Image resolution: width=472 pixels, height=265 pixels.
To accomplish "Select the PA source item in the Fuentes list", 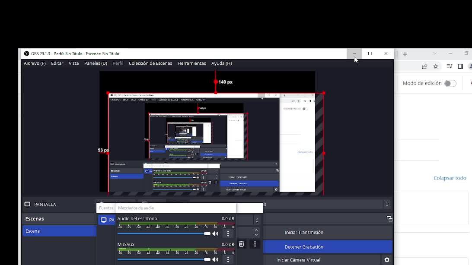I will (x=107, y=220).
